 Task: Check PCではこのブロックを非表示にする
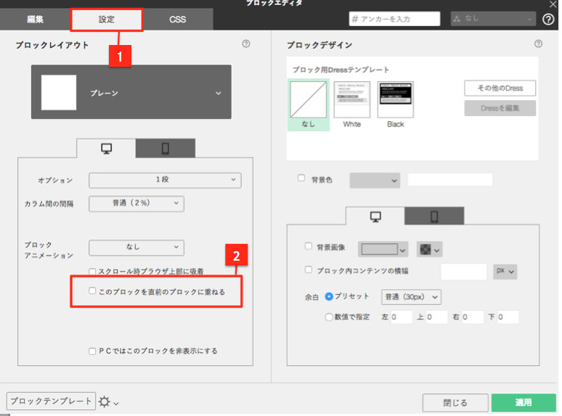click(92, 351)
